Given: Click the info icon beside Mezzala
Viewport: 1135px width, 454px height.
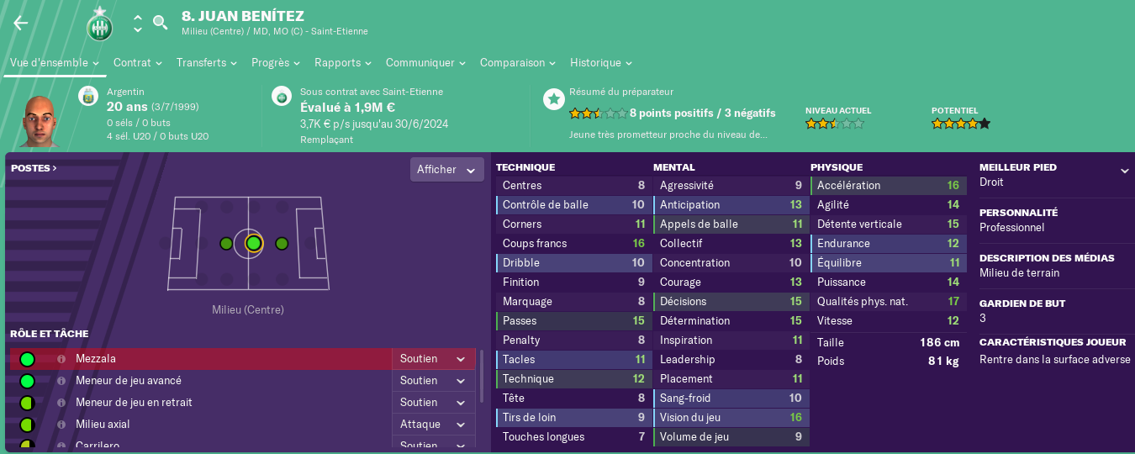Looking at the screenshot, I should [x=61, y=359].
